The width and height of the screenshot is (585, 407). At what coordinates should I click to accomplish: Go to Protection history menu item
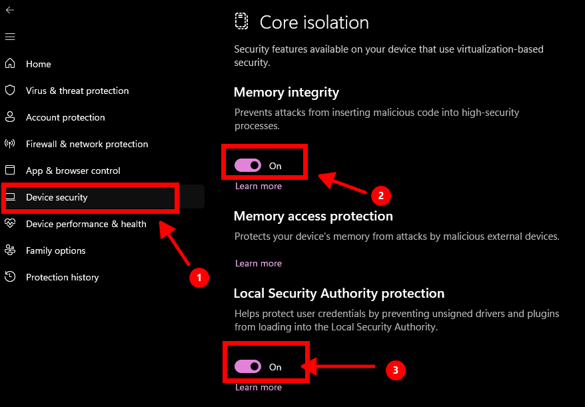pos(62,277)
